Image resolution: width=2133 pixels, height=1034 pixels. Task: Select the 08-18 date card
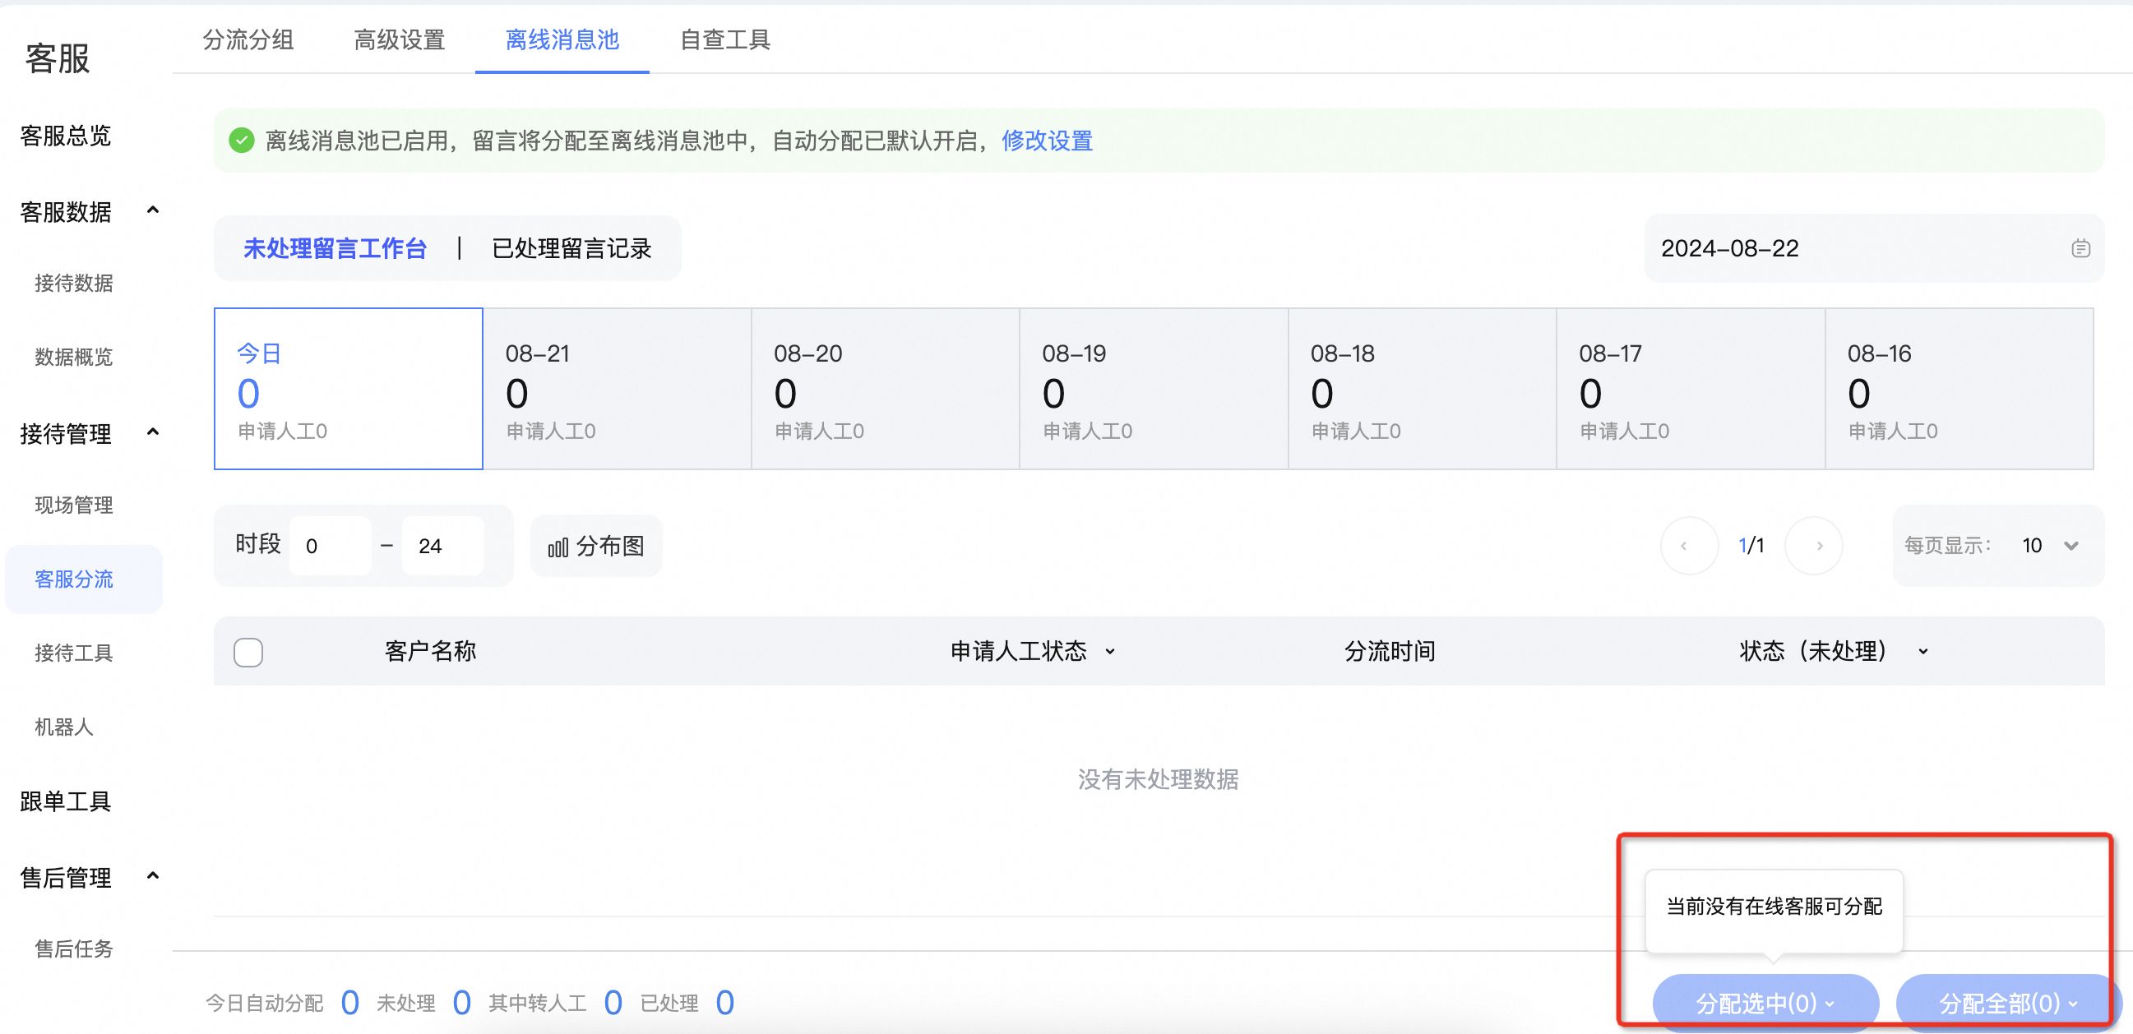pyautogui.click(x=1422, y=389)
